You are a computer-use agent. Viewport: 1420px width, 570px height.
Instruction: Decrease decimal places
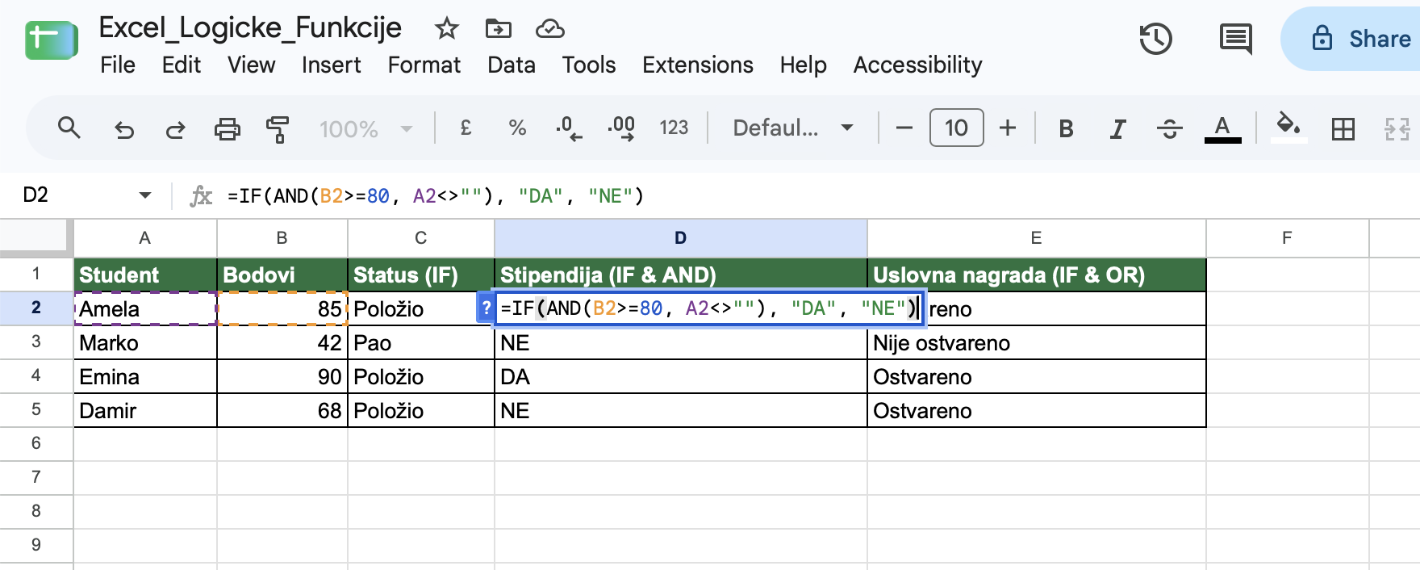(569, 128)
